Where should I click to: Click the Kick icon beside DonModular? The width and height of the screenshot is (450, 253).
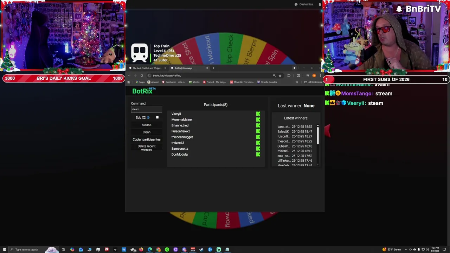click(x=258, y=155)
